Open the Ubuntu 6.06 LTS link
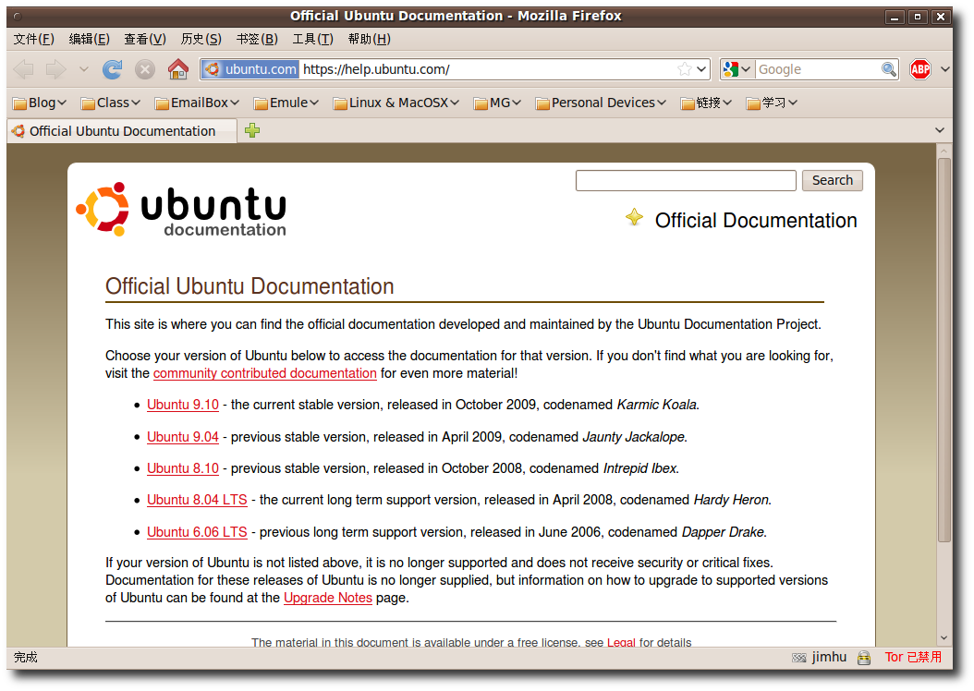Viewport: 974px width, 691px height. click(197, 532)
